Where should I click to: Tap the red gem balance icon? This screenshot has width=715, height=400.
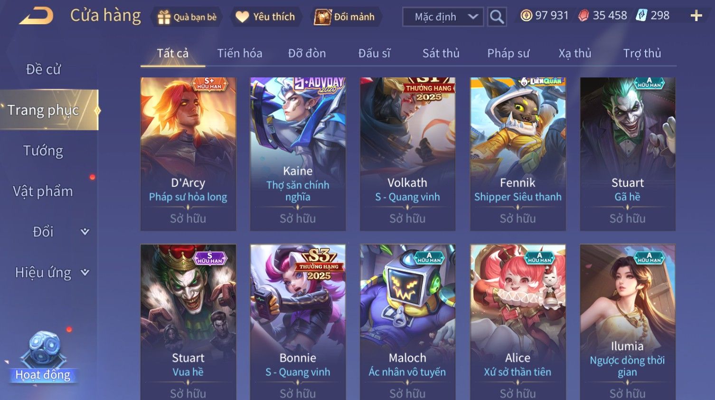(x=583, y=16)
